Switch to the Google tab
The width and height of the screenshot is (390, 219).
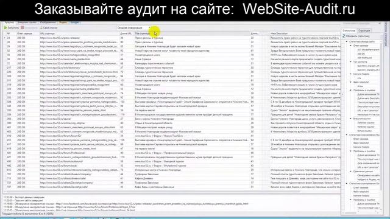(74, 23)
